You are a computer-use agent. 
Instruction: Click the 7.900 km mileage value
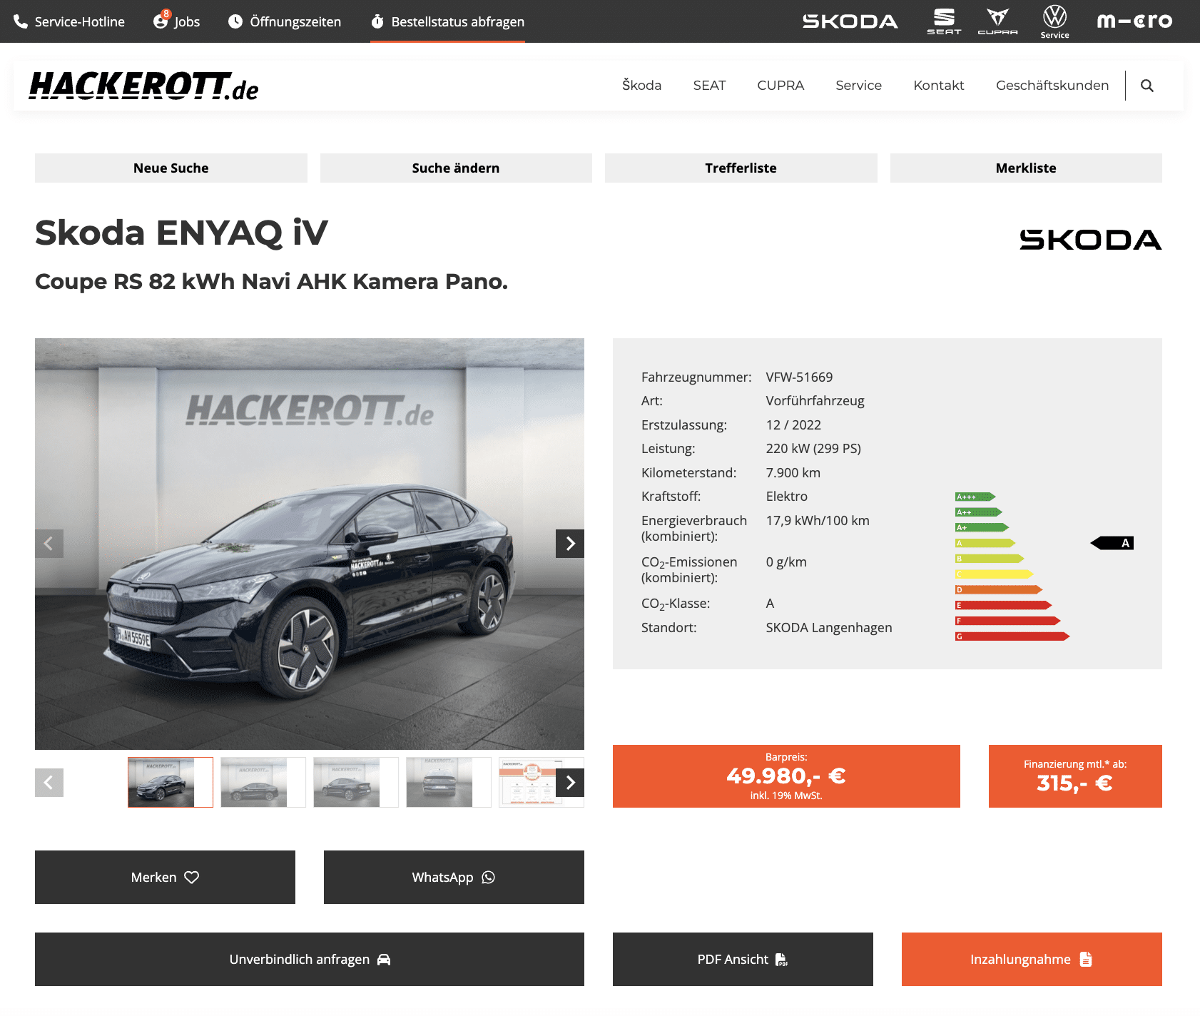tap(793, 472)
